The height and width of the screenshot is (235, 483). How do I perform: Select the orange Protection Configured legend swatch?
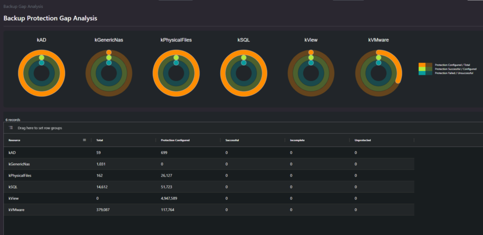coord(422,65)
